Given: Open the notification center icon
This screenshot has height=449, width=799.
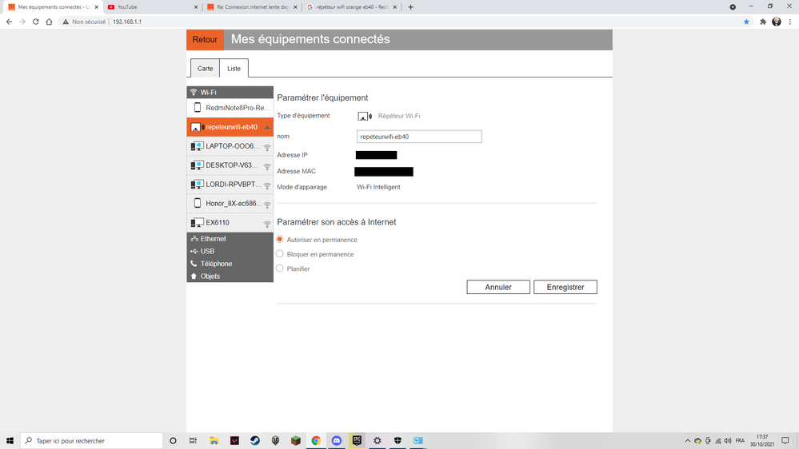Looking at the screenshot, I should [x=785, y=441].
